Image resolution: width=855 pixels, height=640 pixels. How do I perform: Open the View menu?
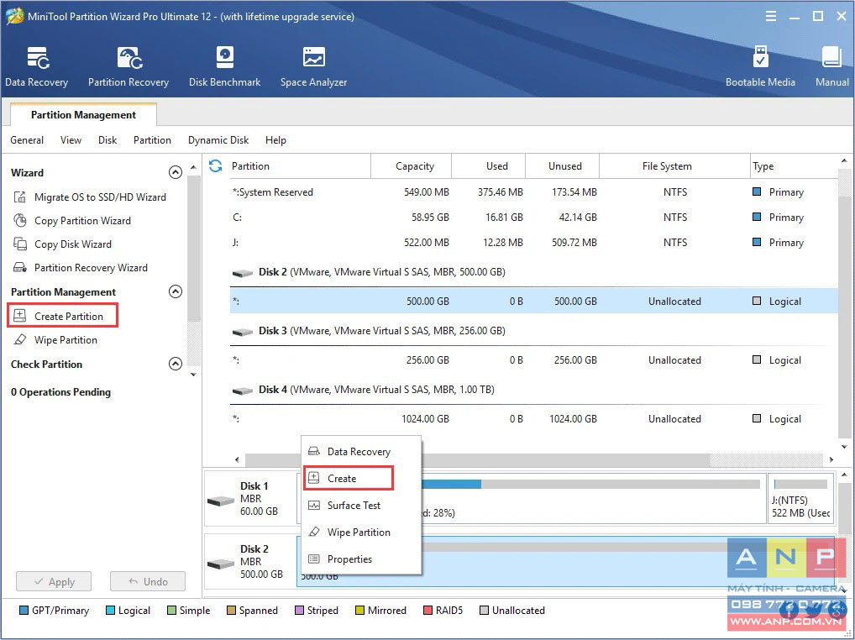tap(71, 140)
